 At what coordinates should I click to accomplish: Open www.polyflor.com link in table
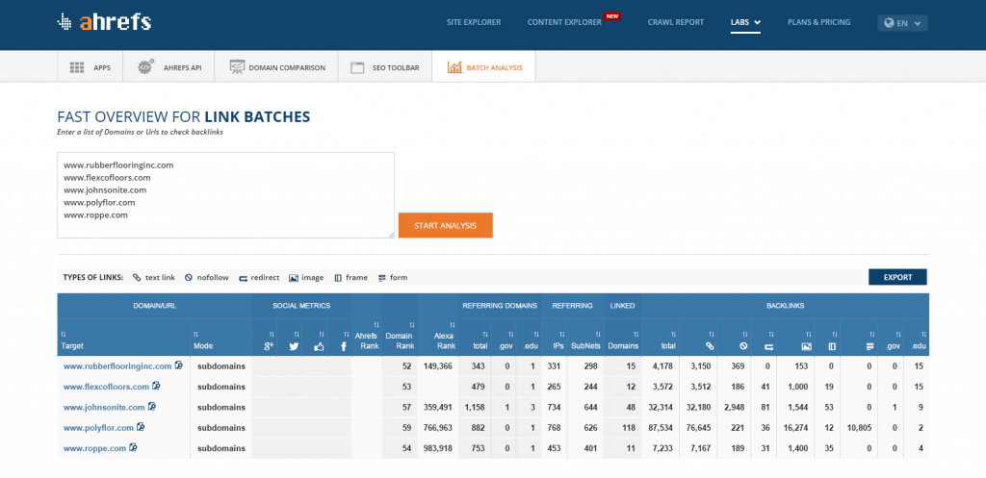pos(98,428)
